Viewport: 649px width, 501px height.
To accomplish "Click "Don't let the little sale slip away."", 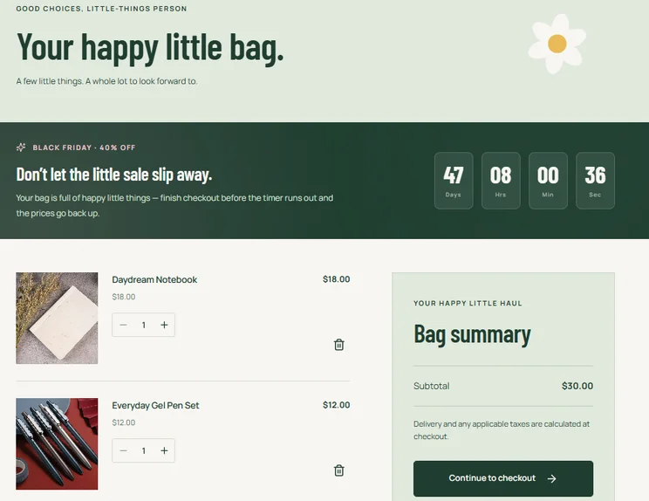I will tap(113, 175).
